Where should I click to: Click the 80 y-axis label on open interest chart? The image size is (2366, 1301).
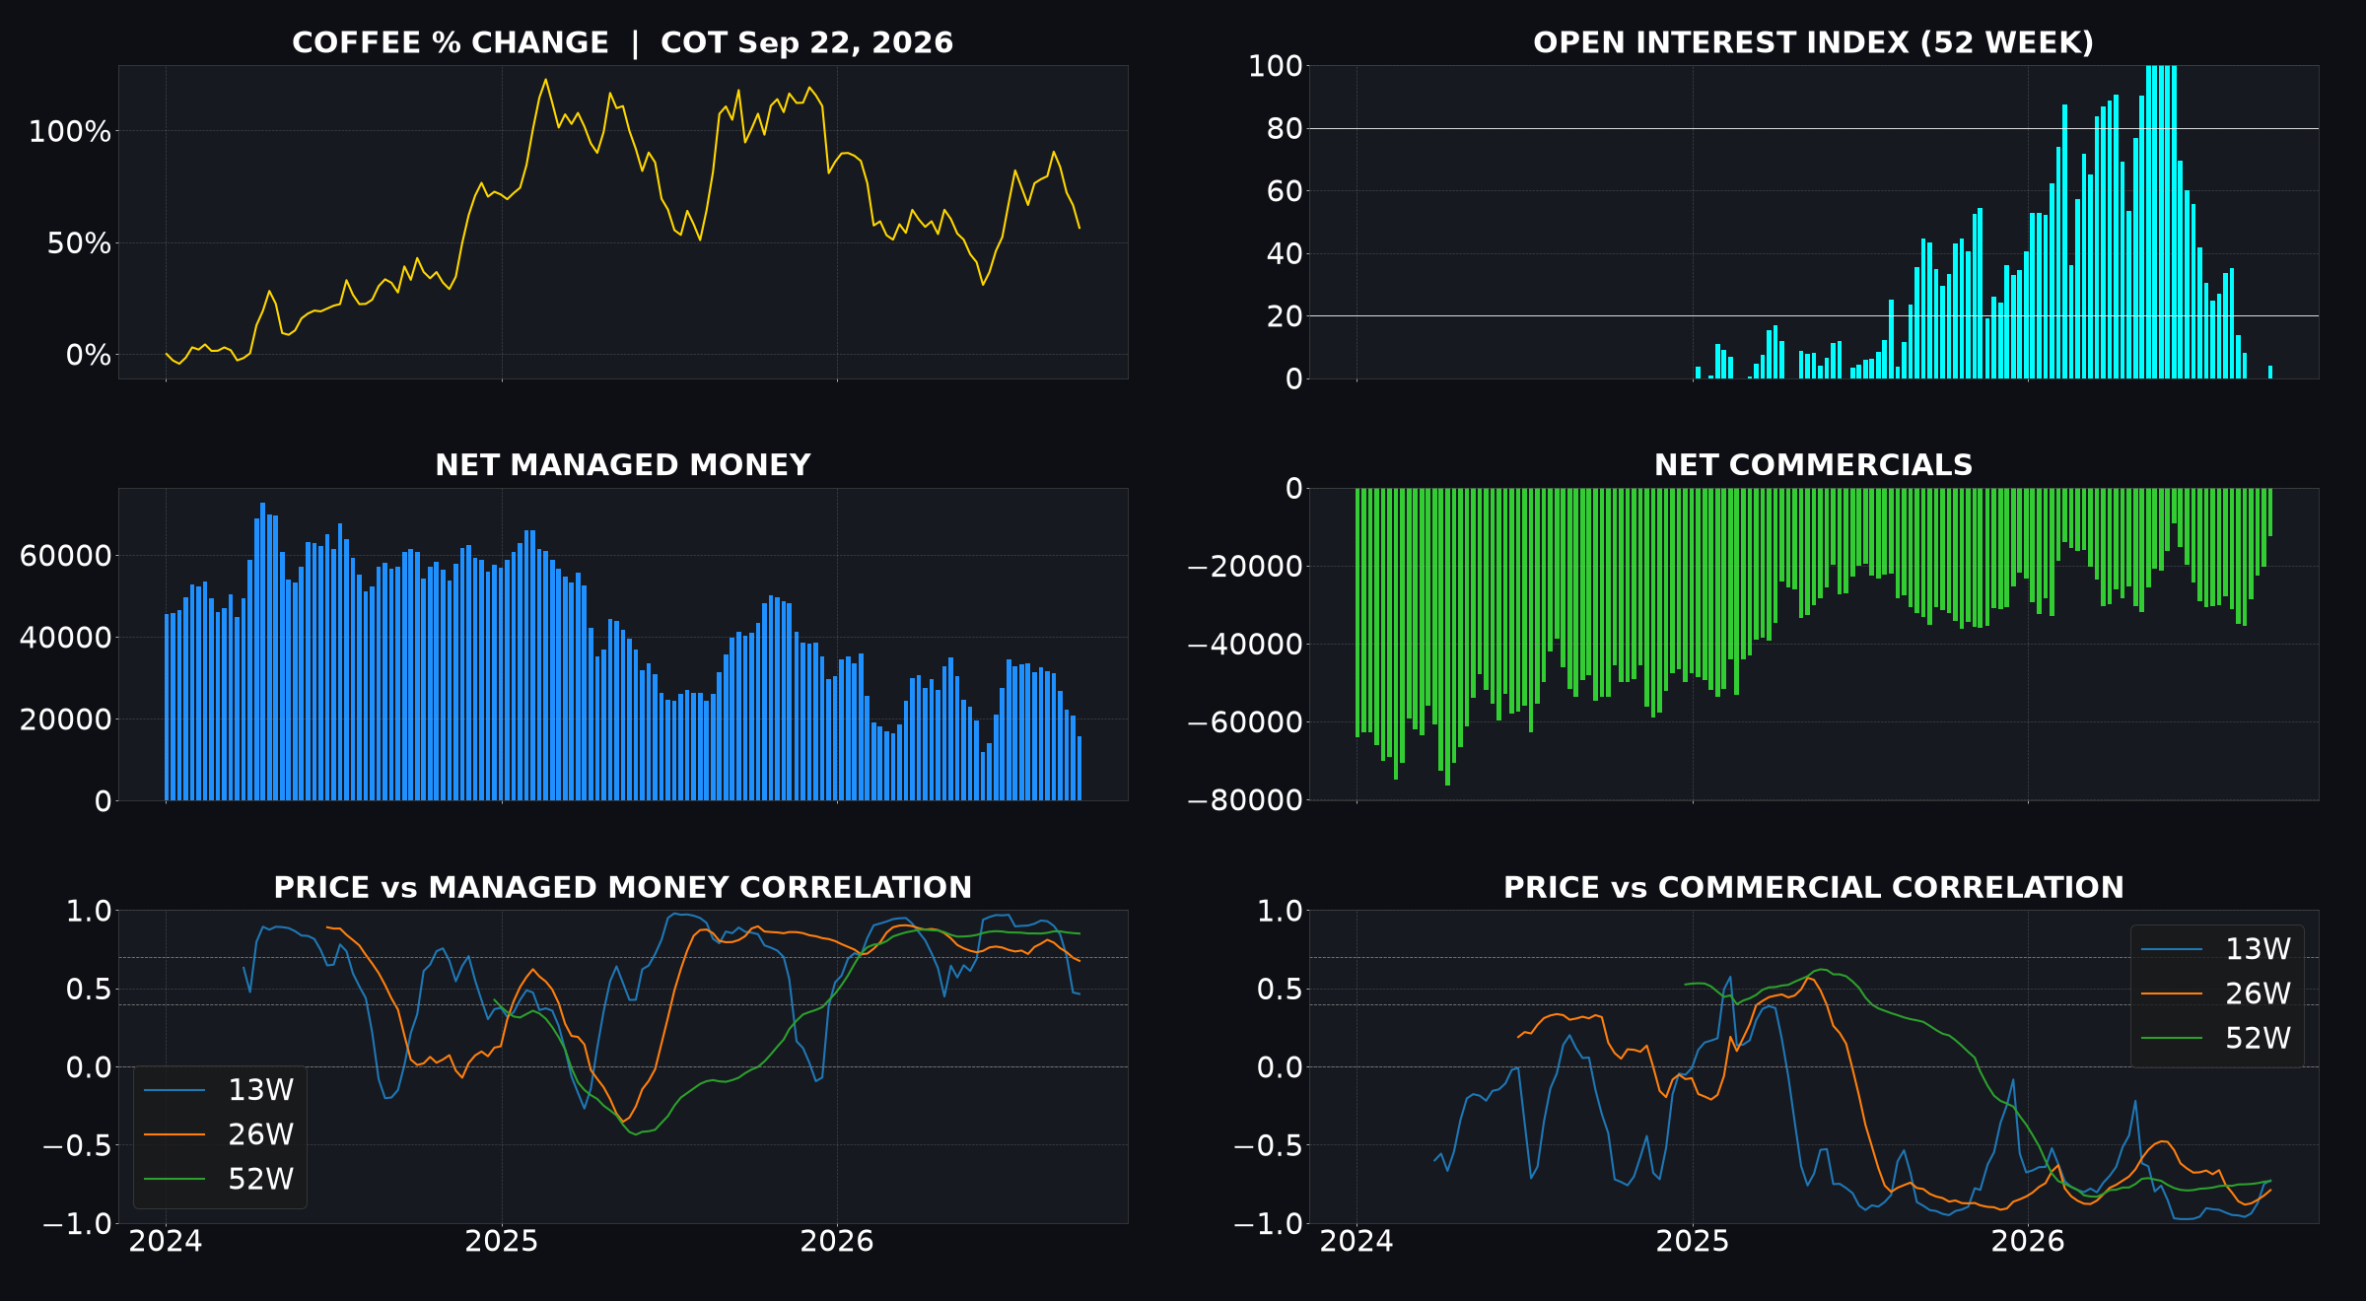click(x=1285, y=128)
